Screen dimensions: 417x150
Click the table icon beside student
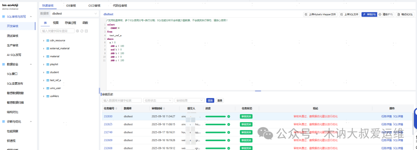pos(48,72)
